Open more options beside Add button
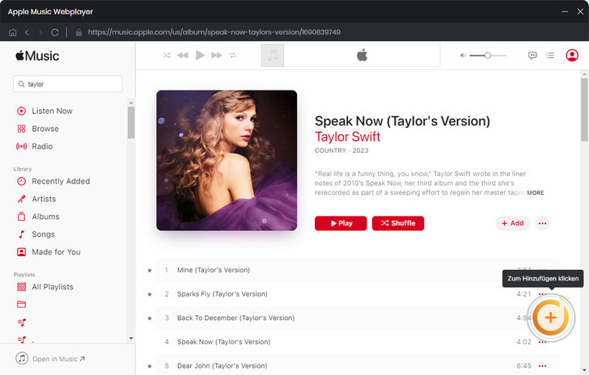Viewport: 589px width, 375px height. (542, 223)
